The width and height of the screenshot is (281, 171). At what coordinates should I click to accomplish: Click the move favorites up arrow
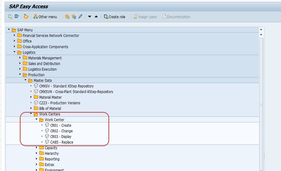[96, 17]
